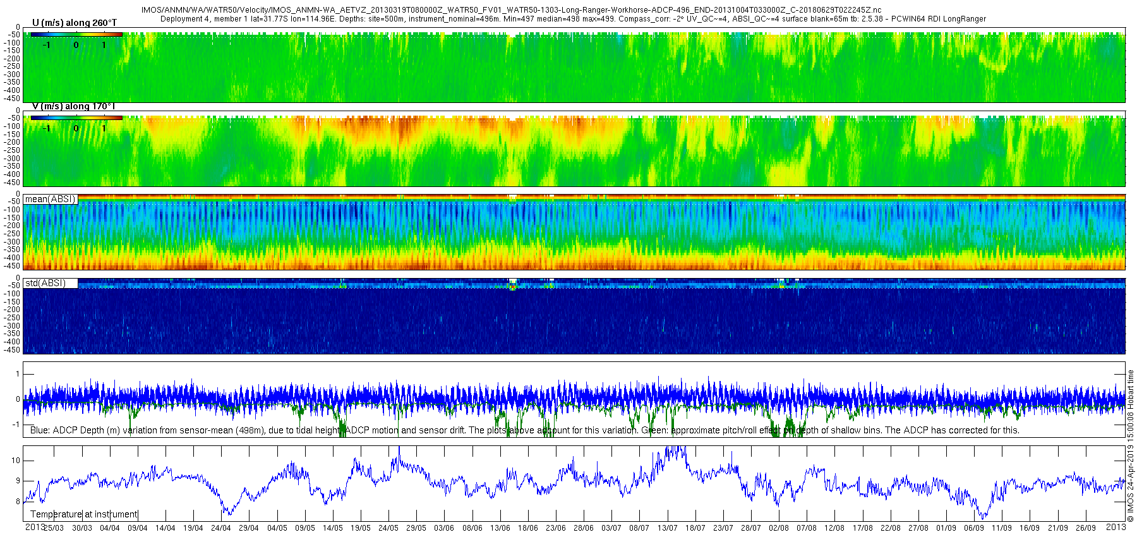
Task: Click the 24/04 date tick label
Action: pyautogui.click(x=220, y=528)
